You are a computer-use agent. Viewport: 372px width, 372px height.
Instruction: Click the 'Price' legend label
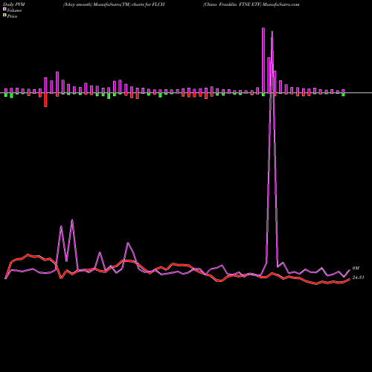(x=12, y=16)
